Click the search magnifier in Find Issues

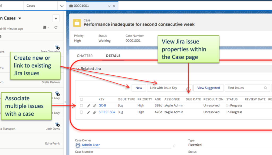(x=266, y=88)
